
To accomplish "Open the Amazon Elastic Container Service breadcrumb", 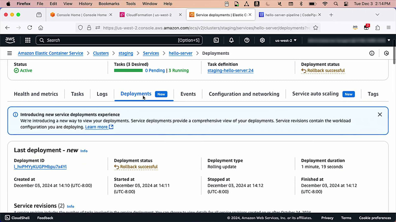I will 50,53.
